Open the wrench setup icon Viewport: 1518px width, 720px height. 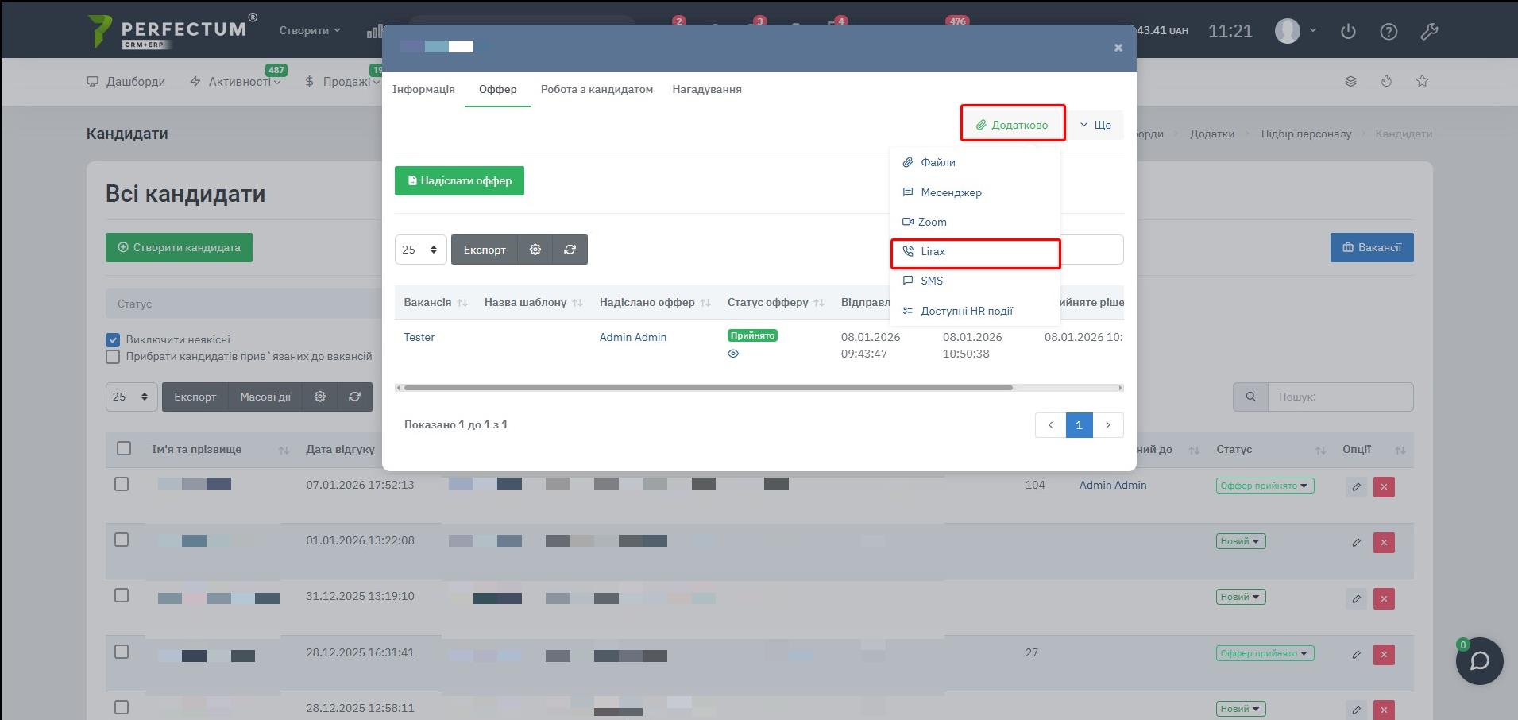(1429, 32)
